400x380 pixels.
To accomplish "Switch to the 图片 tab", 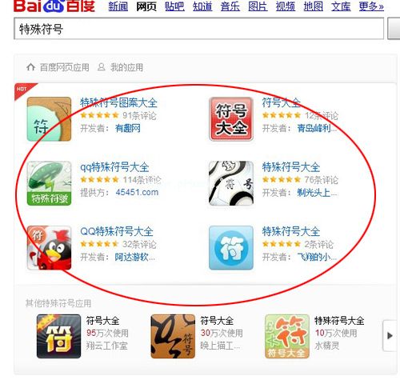I will (x=258, y=6).
